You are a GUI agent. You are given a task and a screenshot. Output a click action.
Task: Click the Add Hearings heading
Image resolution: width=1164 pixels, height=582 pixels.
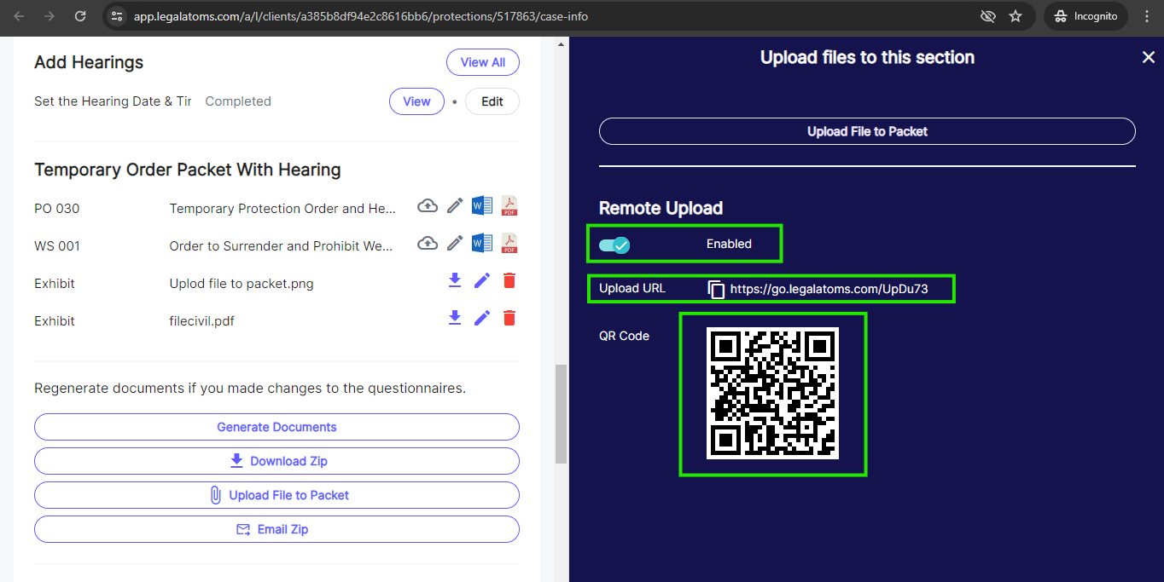(x=89, y=62)
